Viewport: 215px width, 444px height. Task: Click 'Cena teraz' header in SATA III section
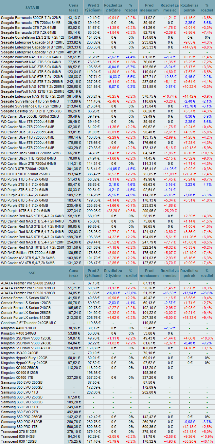74,7
